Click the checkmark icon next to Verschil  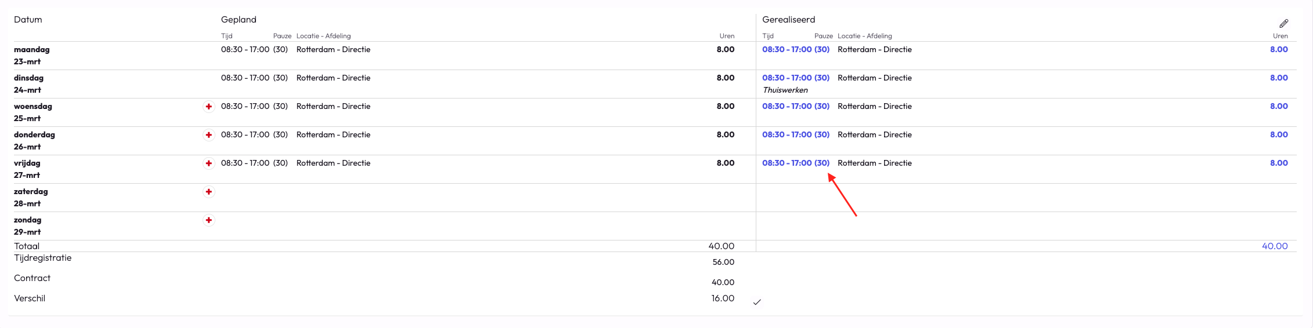(757, 302)
